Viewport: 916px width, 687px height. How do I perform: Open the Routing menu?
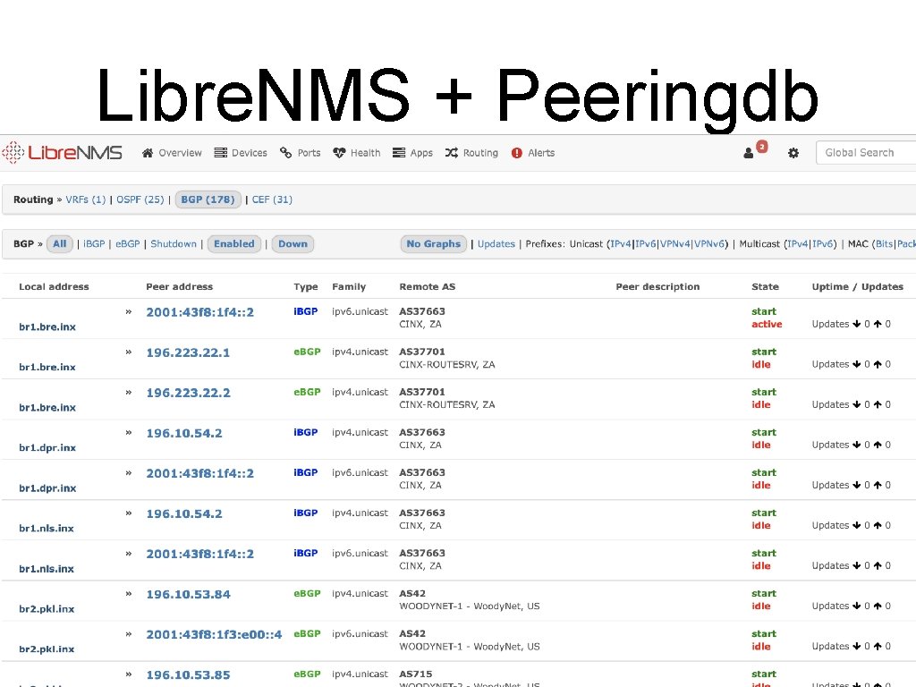tap(471, 153)
